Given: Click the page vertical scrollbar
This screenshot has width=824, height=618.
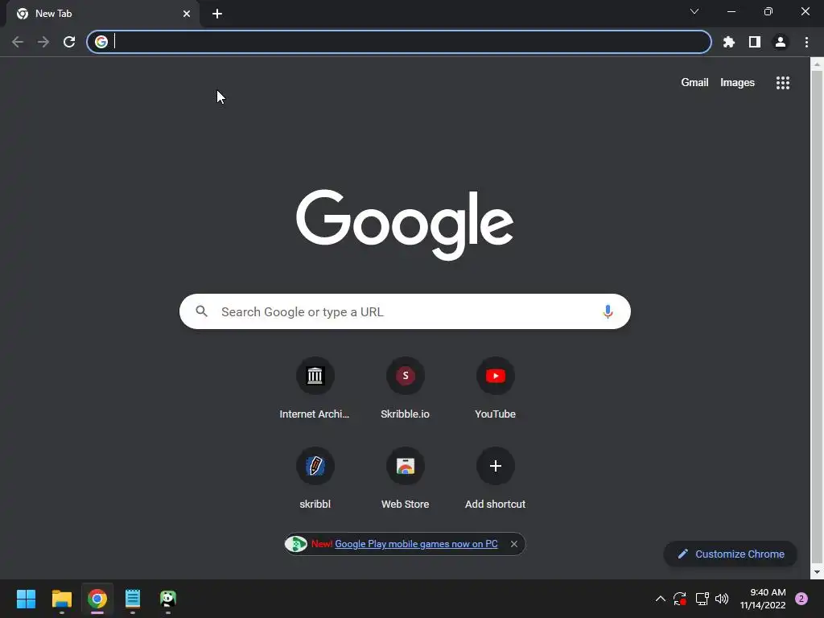Looking at the screenshot, I should click(x=817, y=315).
